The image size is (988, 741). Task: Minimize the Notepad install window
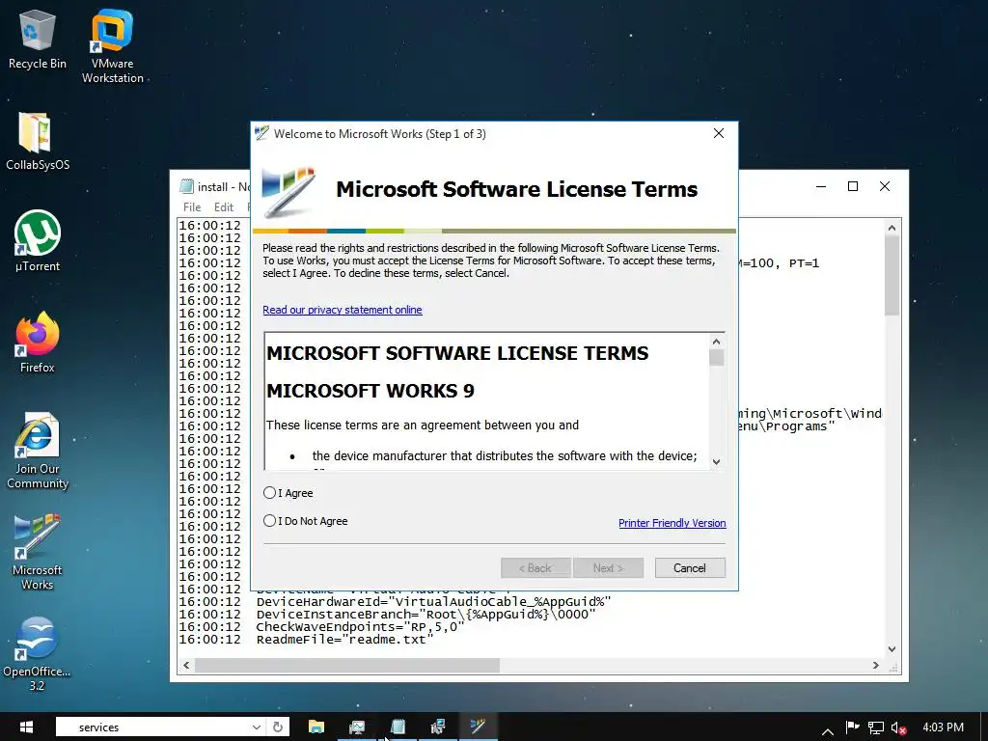[820, 186]
